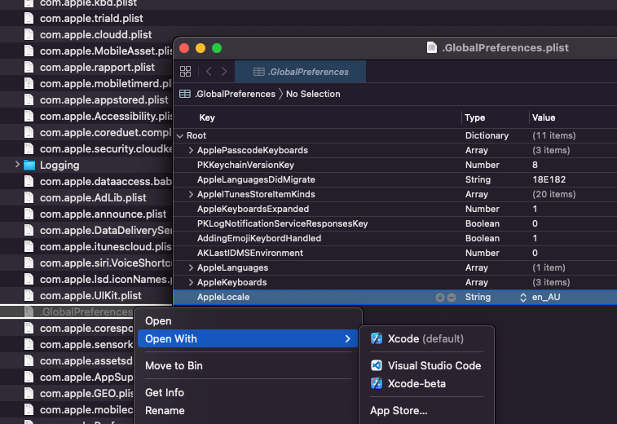
Task: Click file icon beside com.apple.AdLib.plist
Action: pos(29,197)
